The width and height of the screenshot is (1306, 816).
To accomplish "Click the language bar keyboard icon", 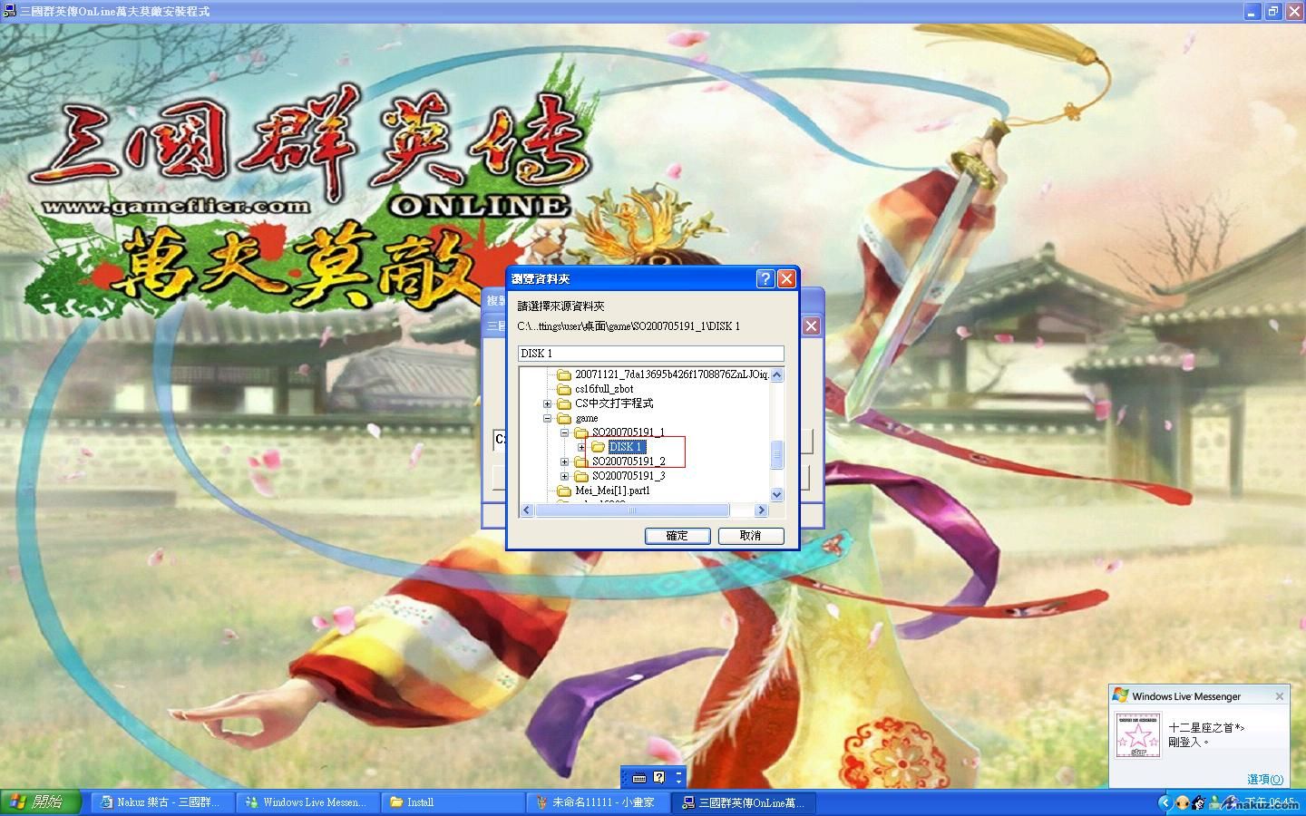I will [639, 778].
